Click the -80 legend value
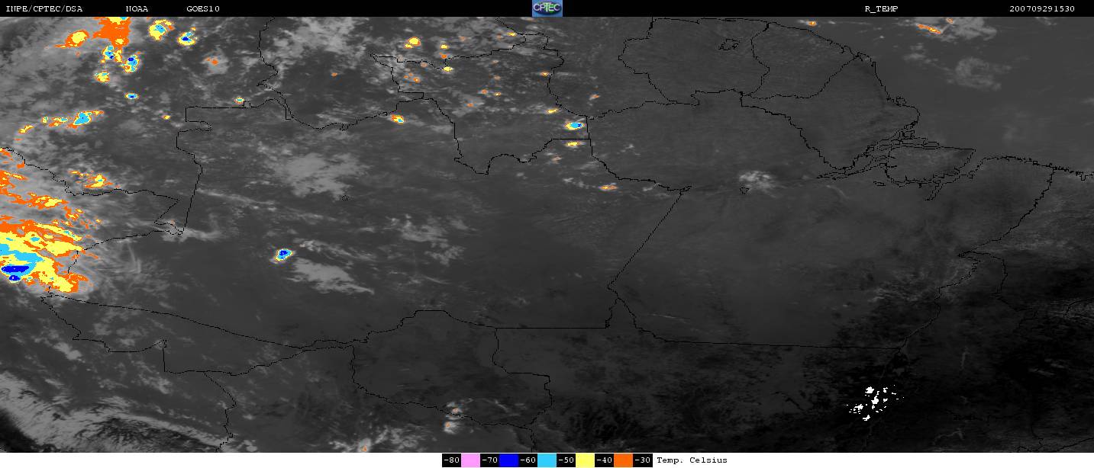 tap(451, 460)
